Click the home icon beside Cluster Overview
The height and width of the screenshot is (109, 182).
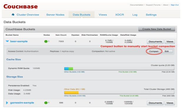coord(13,14)
